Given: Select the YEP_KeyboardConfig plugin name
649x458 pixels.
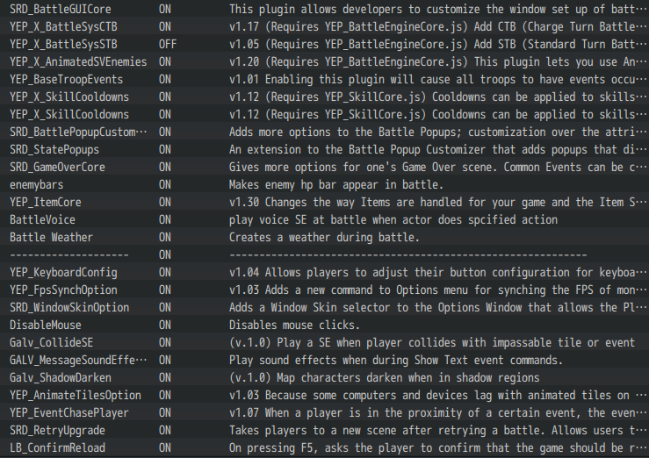Looking at the screenshot, I should click(x=63, y=272).
